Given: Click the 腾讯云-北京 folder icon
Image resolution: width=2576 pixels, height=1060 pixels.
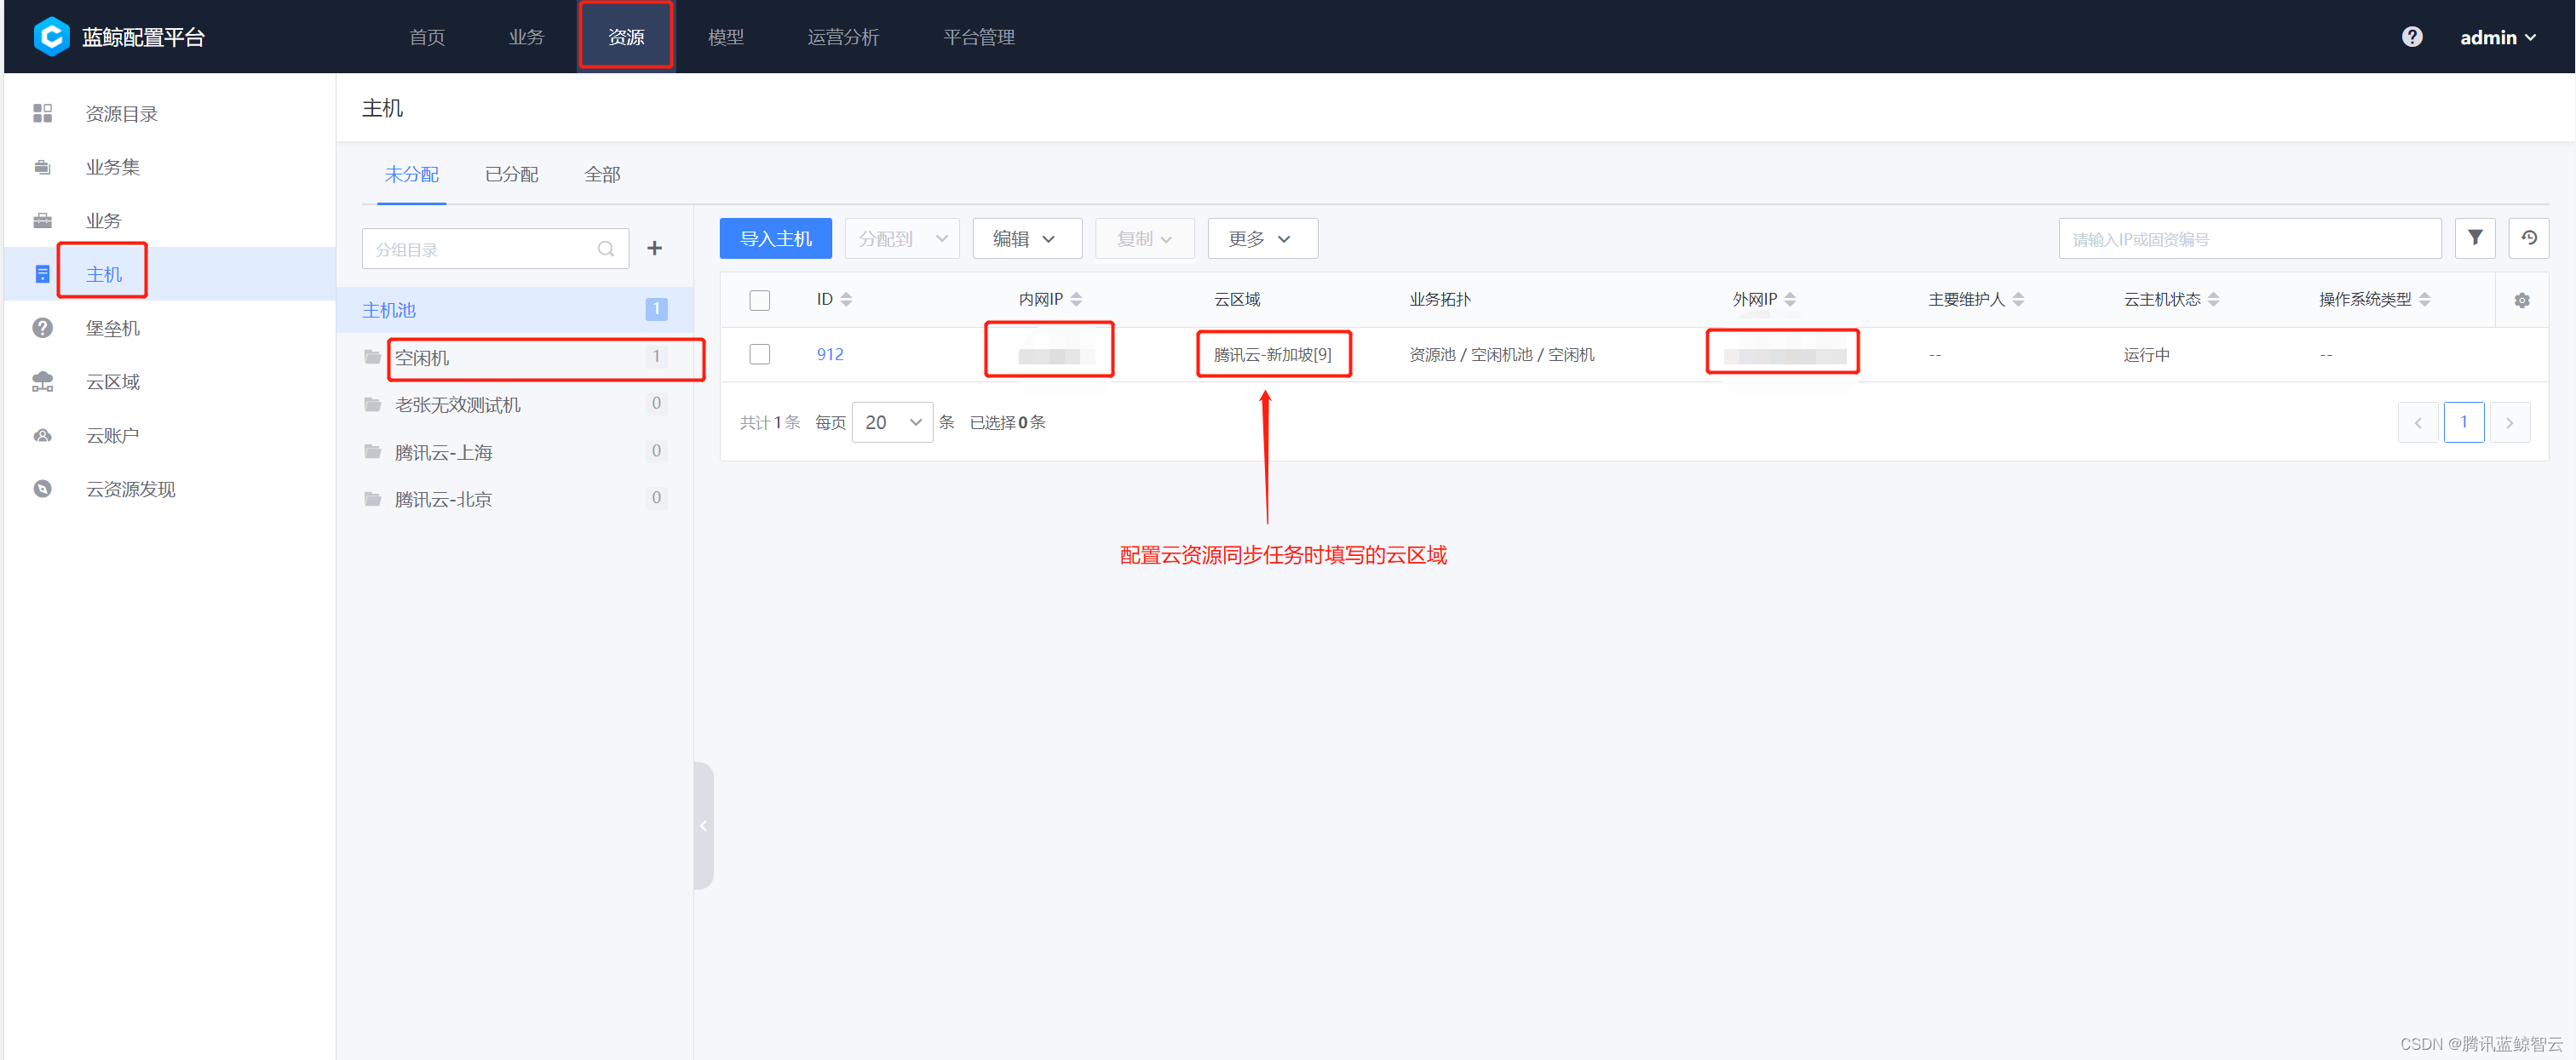Looking at the screenshot, I should pyautogui.click(x=372, y=499).
